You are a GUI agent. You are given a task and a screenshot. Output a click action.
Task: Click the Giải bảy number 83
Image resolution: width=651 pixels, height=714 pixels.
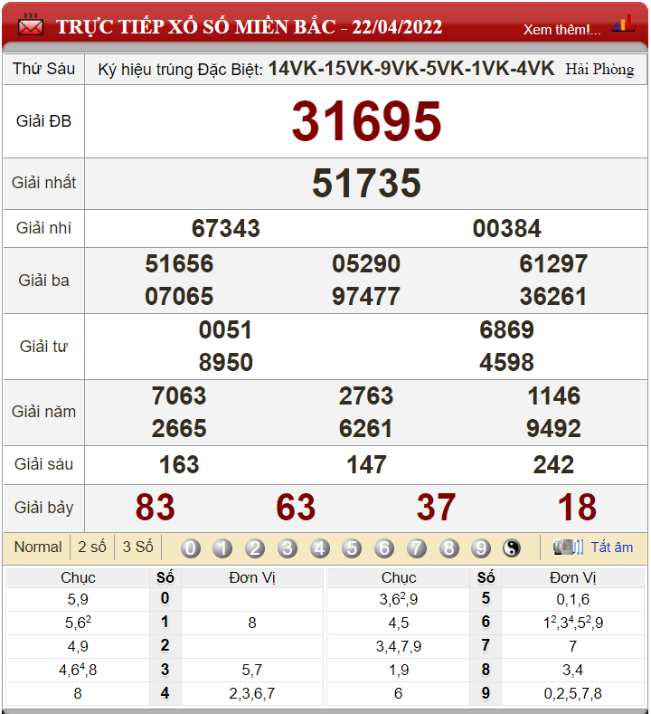tap(155, 508)
